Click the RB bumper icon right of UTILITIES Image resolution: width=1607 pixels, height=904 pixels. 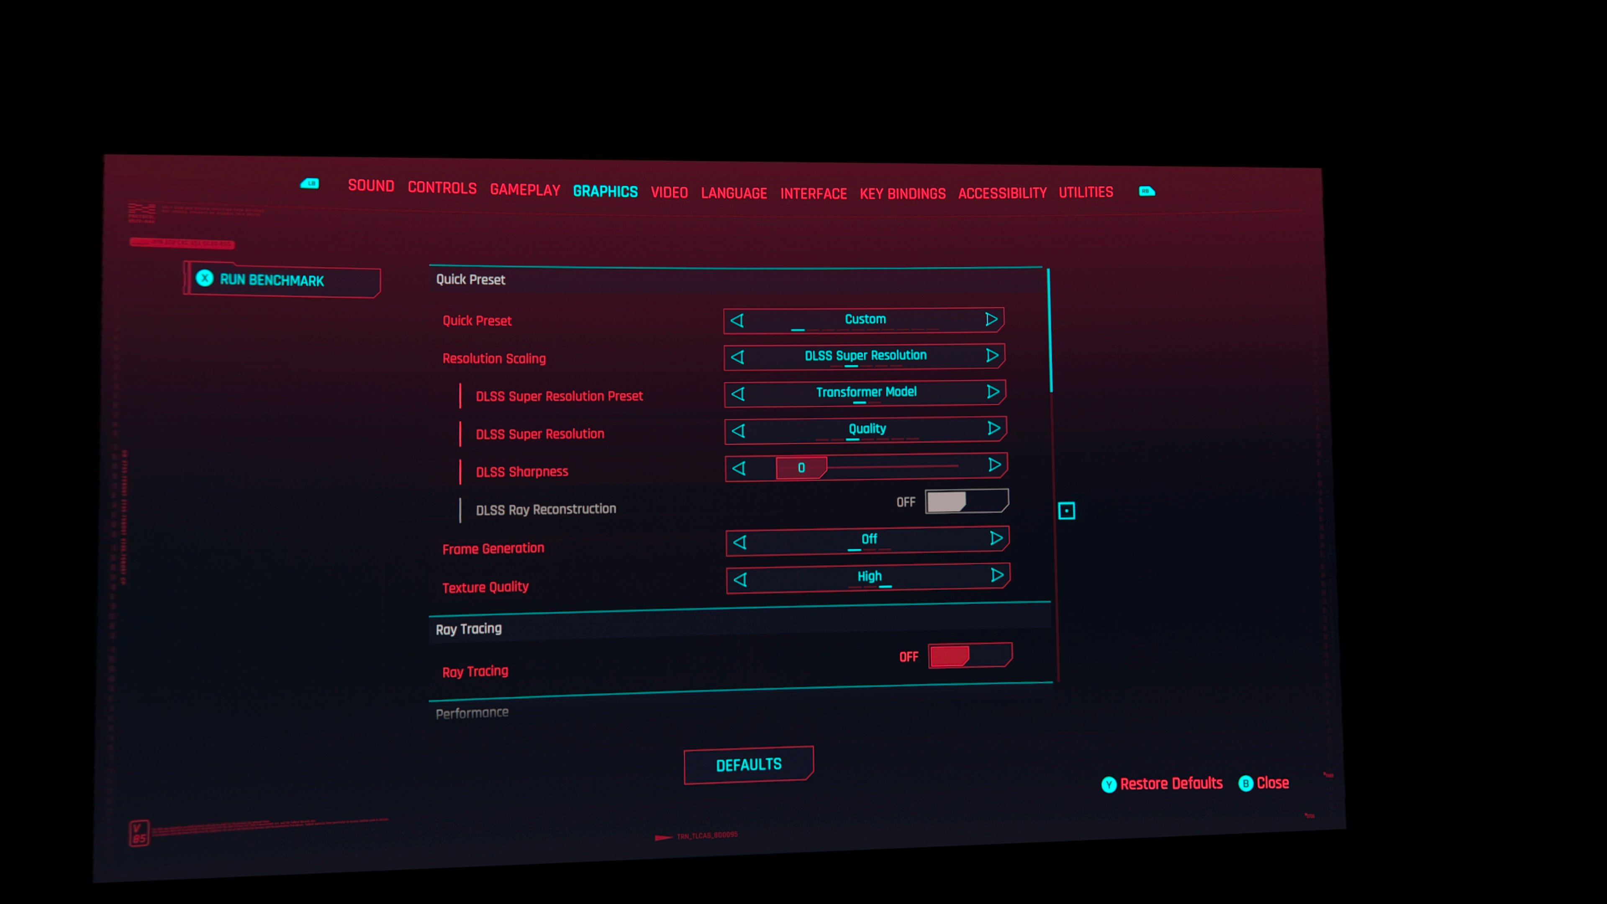click(1147, 191)
